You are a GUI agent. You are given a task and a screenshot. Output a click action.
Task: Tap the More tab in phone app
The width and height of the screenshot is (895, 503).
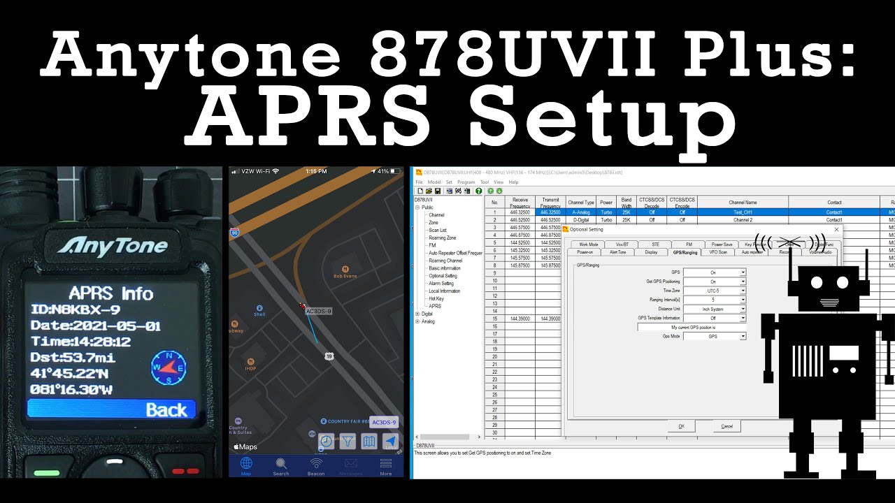(385, 467)
